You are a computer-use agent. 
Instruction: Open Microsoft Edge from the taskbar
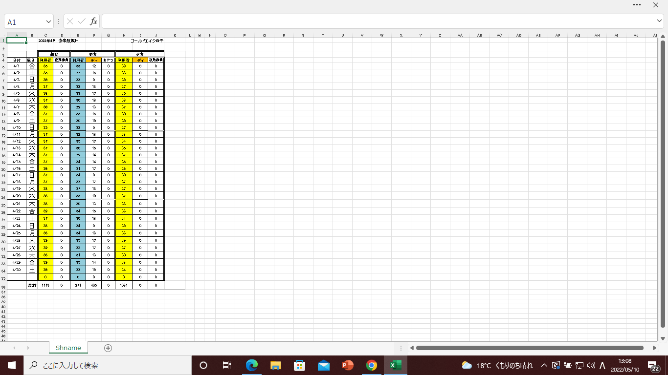point(252,365)
